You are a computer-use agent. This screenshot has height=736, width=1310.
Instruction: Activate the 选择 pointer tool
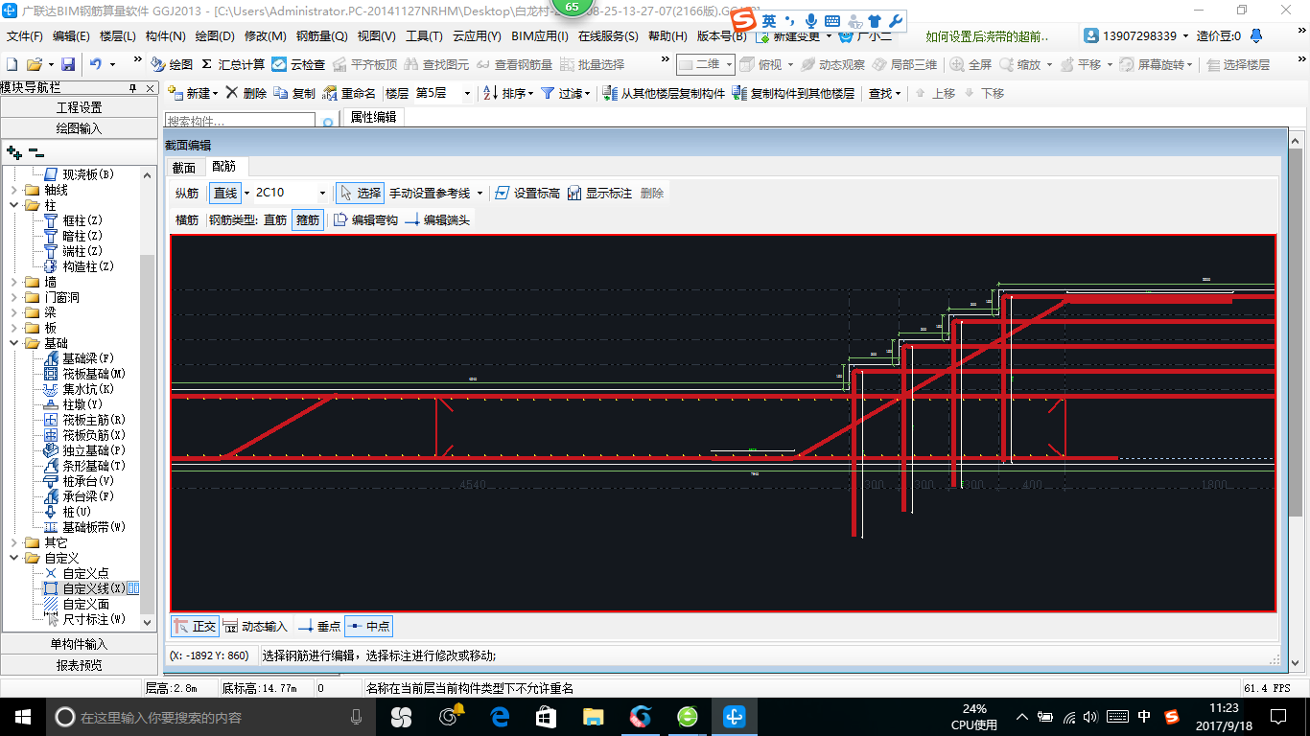pyautogui.click(x=360, y=193)
